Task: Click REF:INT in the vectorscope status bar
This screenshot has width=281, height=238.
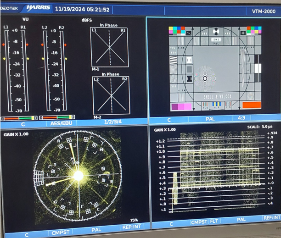Action: coord(132,227)
